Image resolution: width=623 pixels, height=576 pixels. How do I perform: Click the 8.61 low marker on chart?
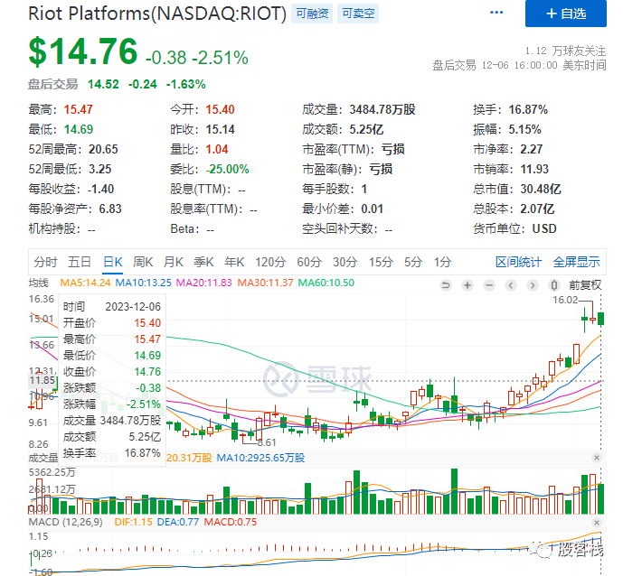pyautogui.click(x=266, y=442)
